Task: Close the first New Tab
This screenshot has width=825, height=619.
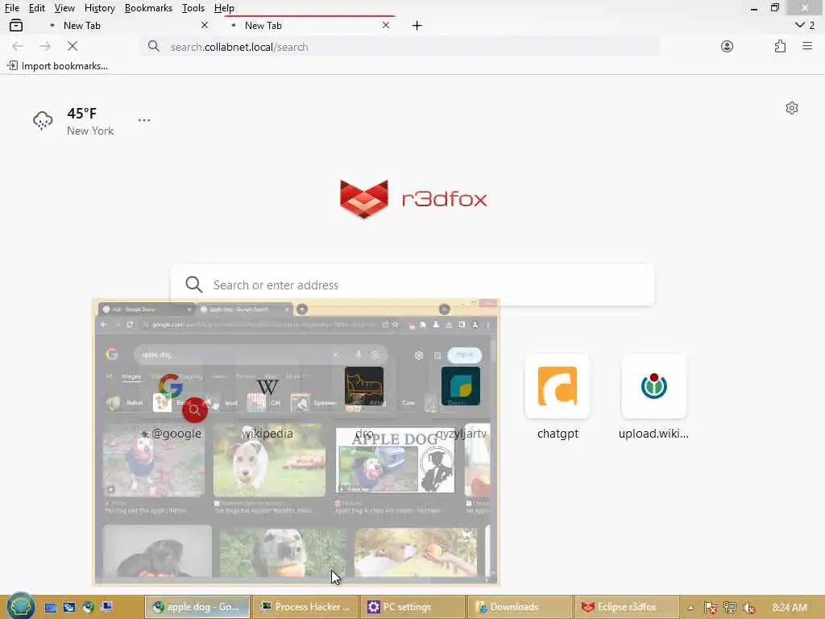Action: click(x=205, y=25)
